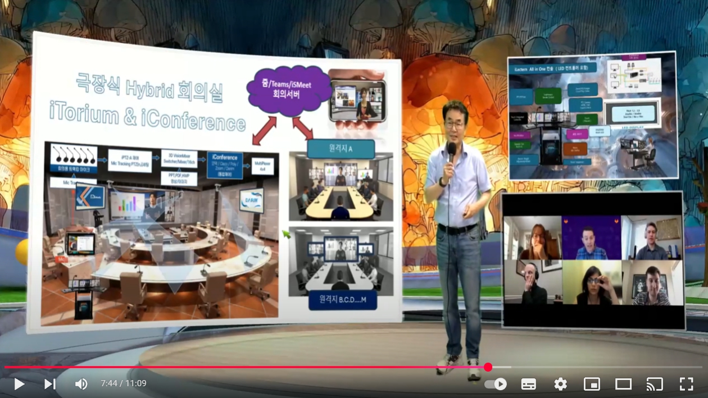
Task: Turn on subtitles/closed captions
Action: click(x=529, y=384)
